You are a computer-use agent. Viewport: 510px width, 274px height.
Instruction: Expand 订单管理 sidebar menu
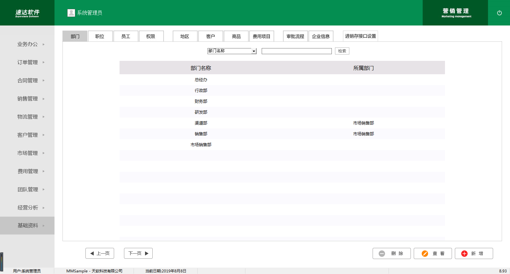click(27, 62)
